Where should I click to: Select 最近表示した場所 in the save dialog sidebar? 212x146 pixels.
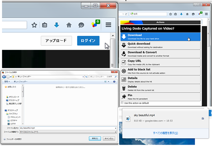pyautogui.click(x=14, y=104)
